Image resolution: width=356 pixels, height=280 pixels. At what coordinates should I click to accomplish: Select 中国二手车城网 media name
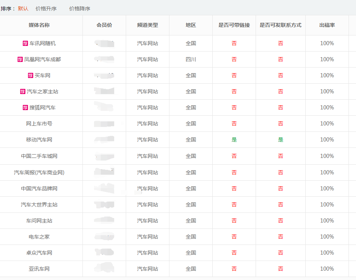pos(39,156)
